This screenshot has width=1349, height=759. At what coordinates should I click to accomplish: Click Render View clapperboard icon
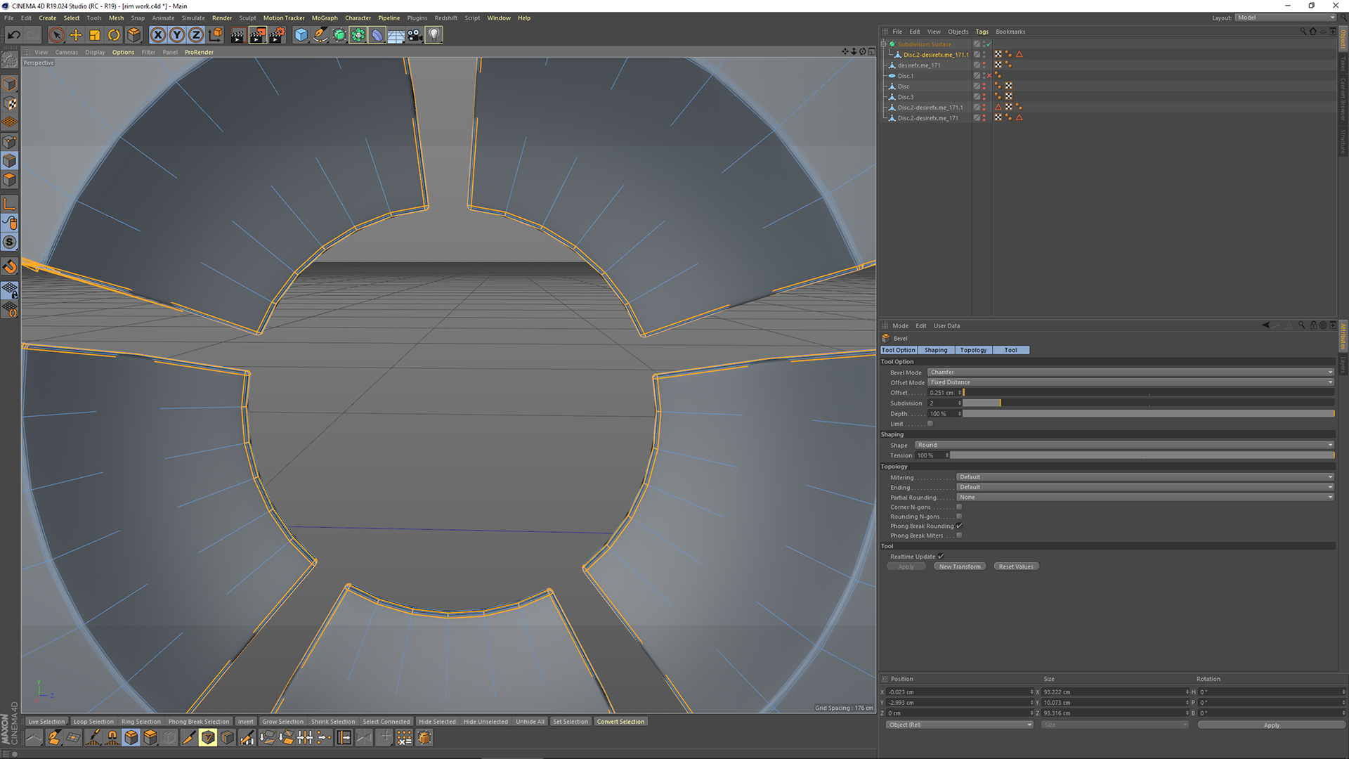pyautogui.click(x=237, y=34)
